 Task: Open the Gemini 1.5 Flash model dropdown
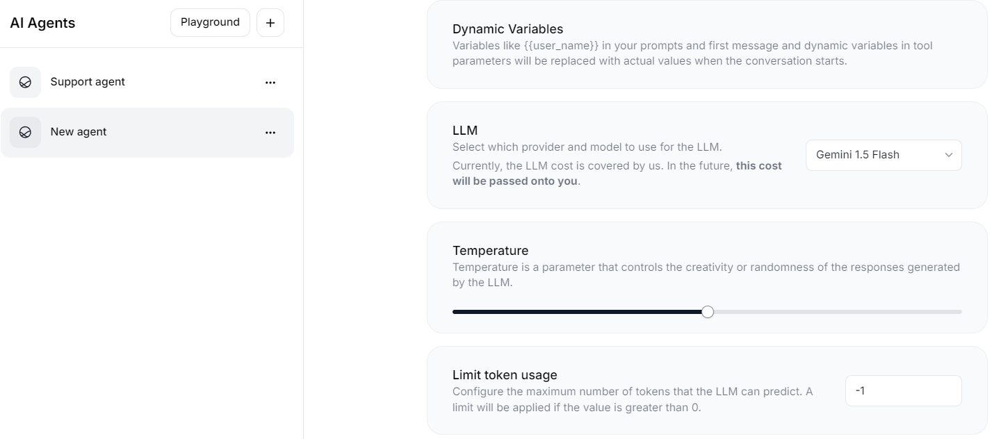pyautogui.click(x=883, y=155)
